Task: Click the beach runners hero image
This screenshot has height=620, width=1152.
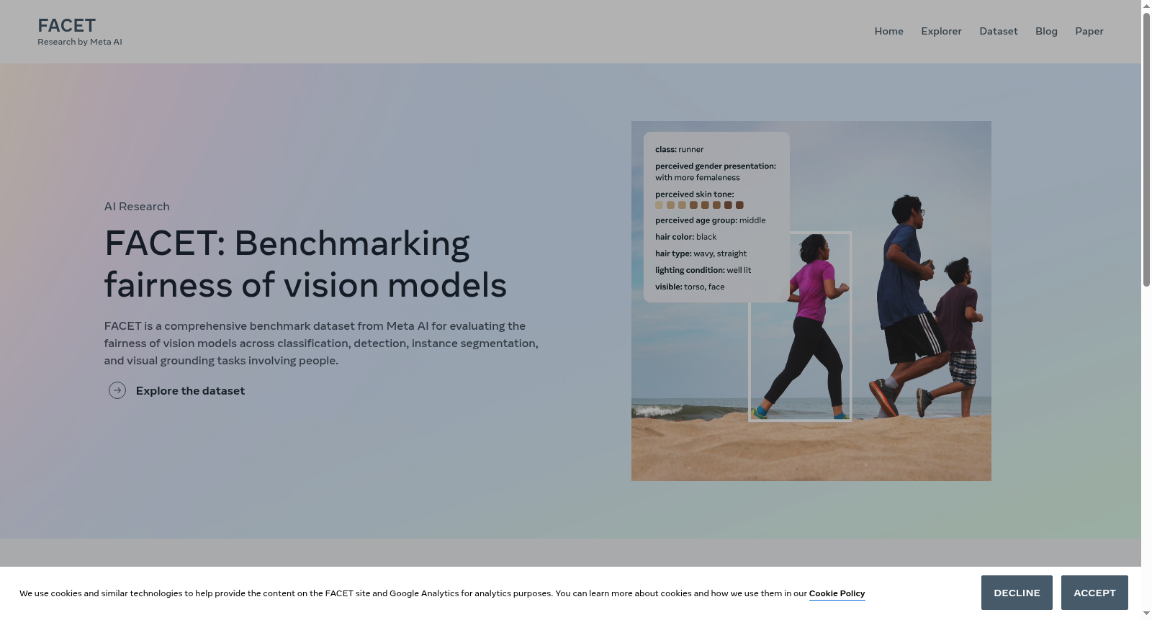Action: 811,301
